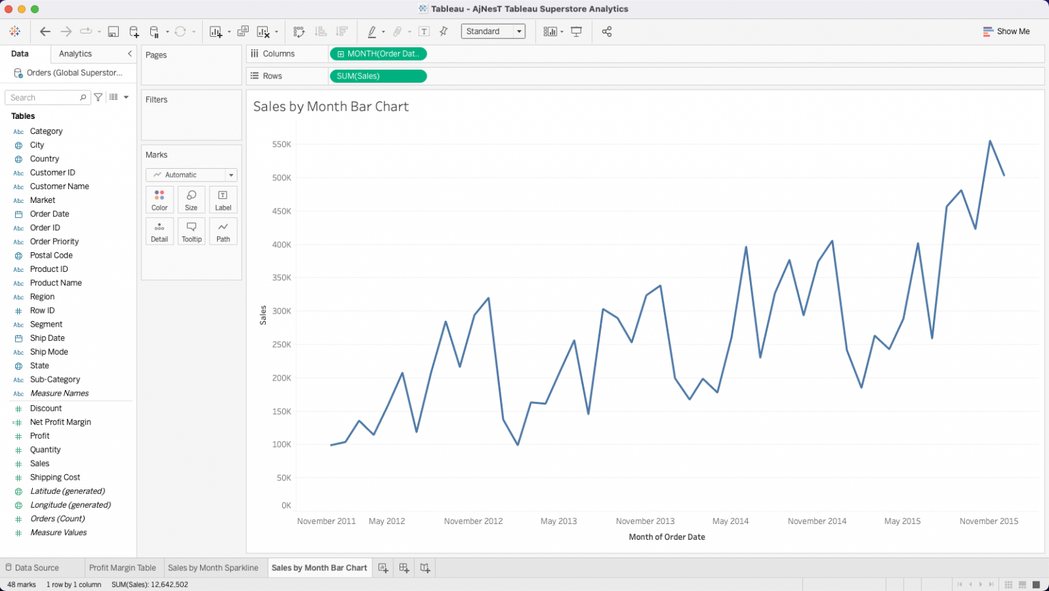Image resolution: width=1049 pixels, height=591 pixels.
Task: Click the Tooltip button on Marks card
Action: (x=191, y=232)
